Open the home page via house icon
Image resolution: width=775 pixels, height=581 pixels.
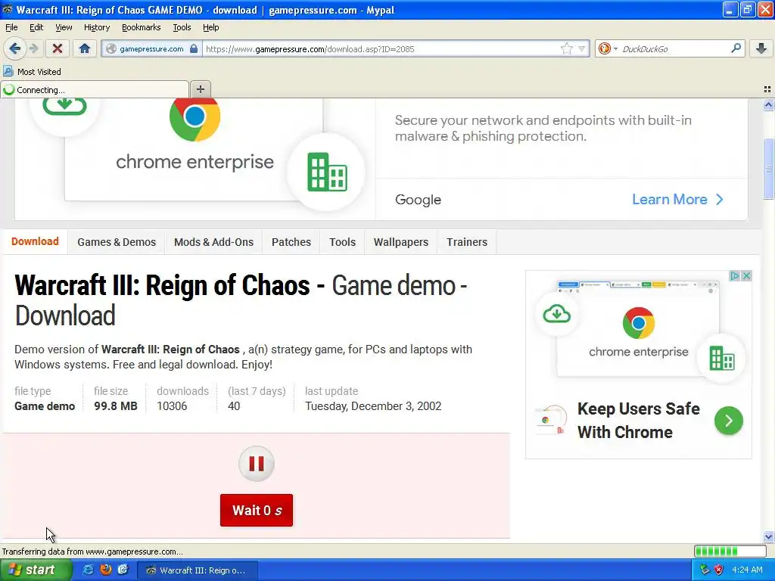tap(85, 48)
